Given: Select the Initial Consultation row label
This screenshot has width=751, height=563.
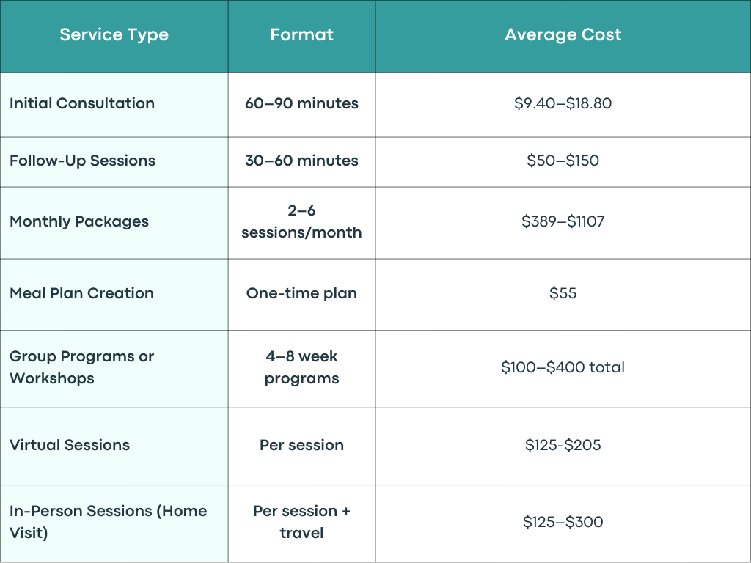Looking at the screenshot, I should pos(82,103).
